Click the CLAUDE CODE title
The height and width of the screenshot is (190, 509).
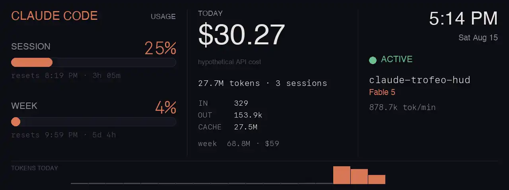(x=54, y=16)
